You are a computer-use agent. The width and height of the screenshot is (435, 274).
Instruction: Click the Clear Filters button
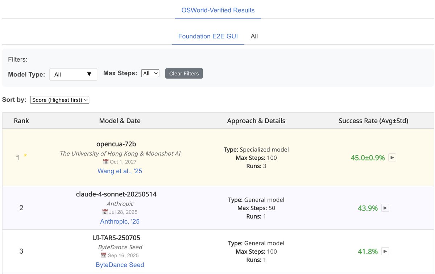184,73
